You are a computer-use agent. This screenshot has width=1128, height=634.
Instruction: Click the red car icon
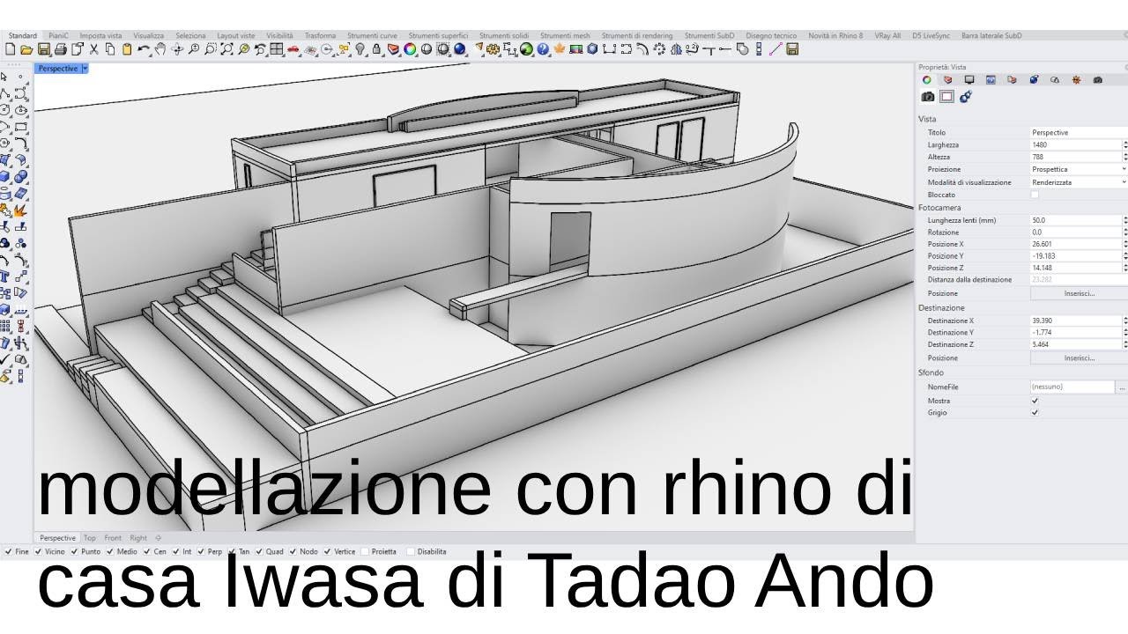(293, 49)
